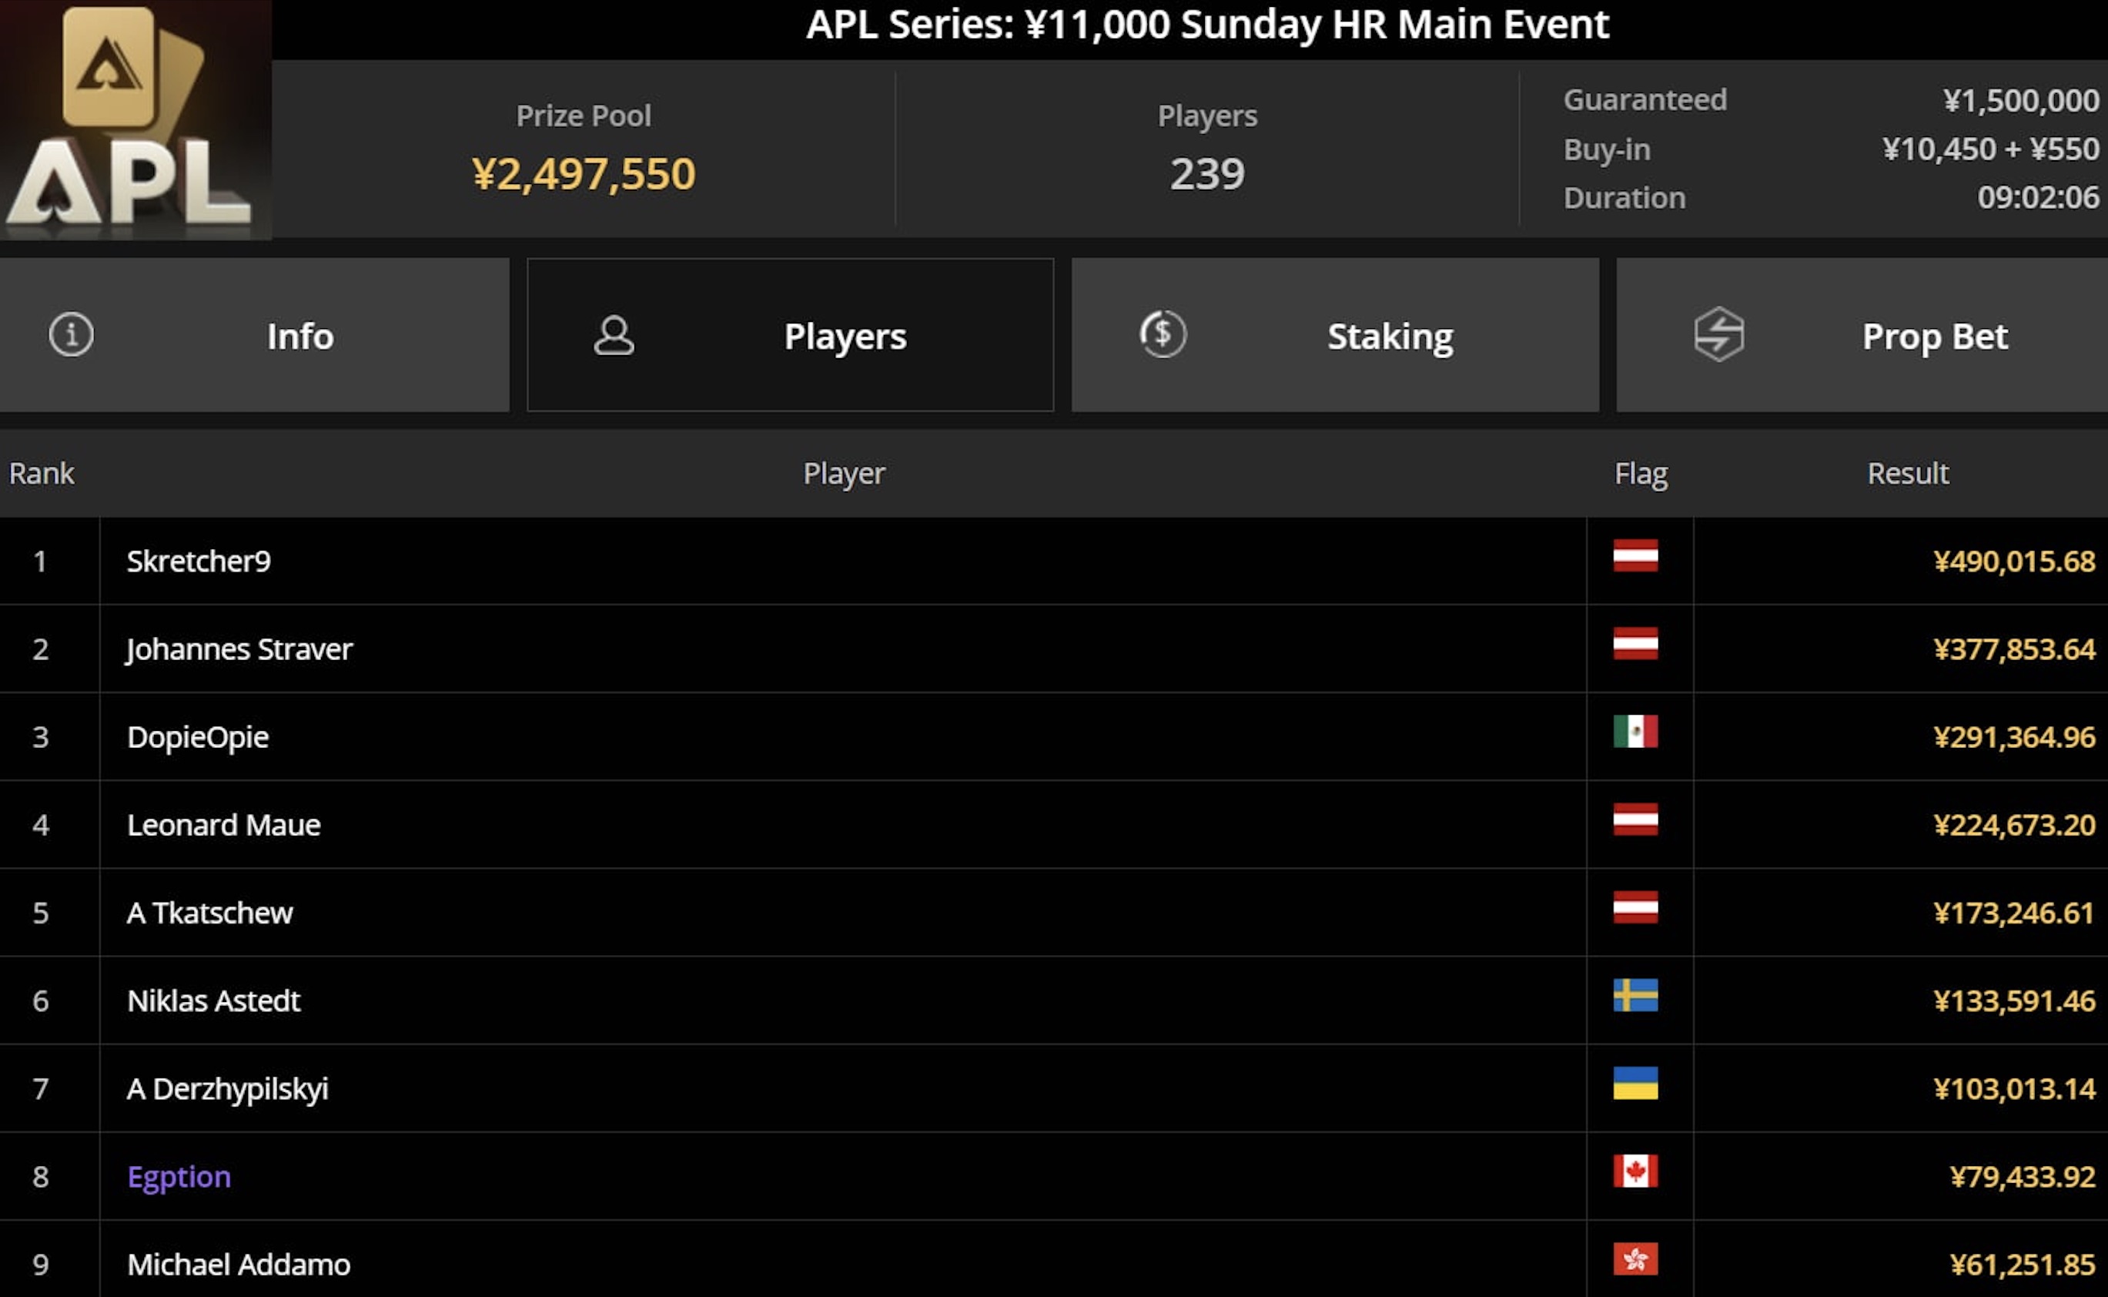Click Skretcher9's country flag
Viewport: 2108px width, 1297px height.
1635,556
